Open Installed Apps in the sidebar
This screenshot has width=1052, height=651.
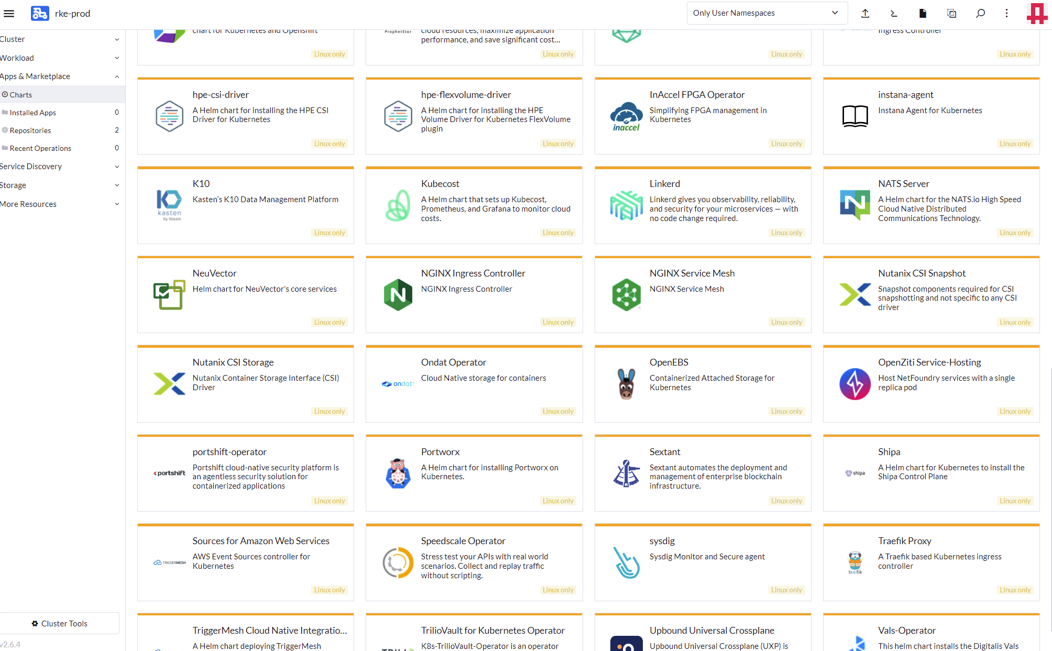(x=62, y=113)
